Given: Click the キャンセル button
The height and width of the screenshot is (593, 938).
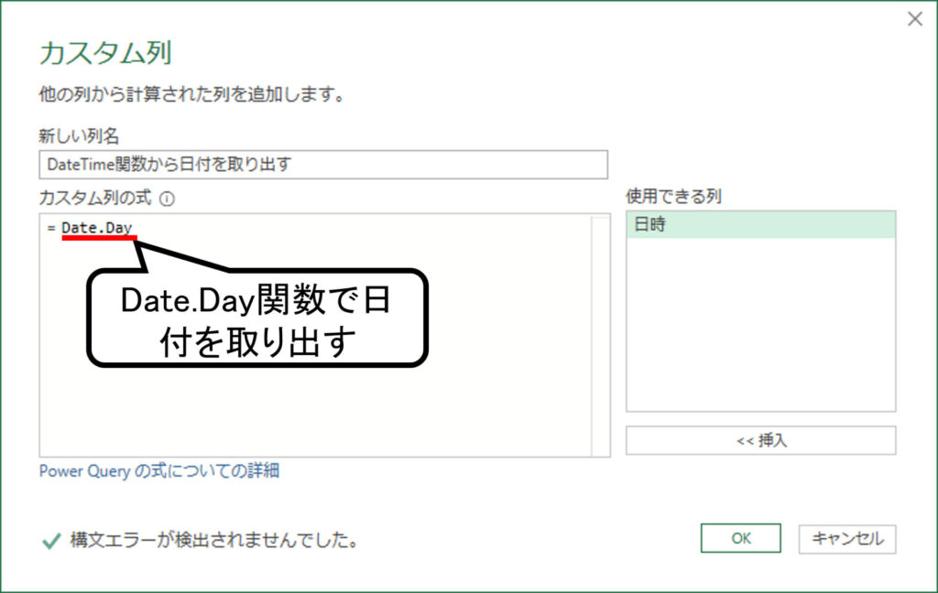Looking at the screenshot, I should tap(847, 539).
